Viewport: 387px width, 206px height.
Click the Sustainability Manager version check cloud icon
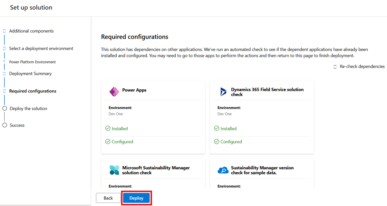(x=223, y=170)
